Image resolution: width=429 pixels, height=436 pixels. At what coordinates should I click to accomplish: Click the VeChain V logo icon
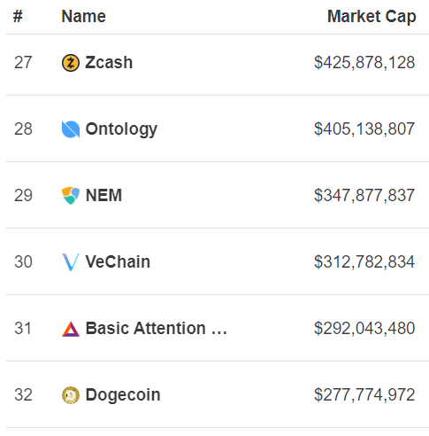pos(71,262)
